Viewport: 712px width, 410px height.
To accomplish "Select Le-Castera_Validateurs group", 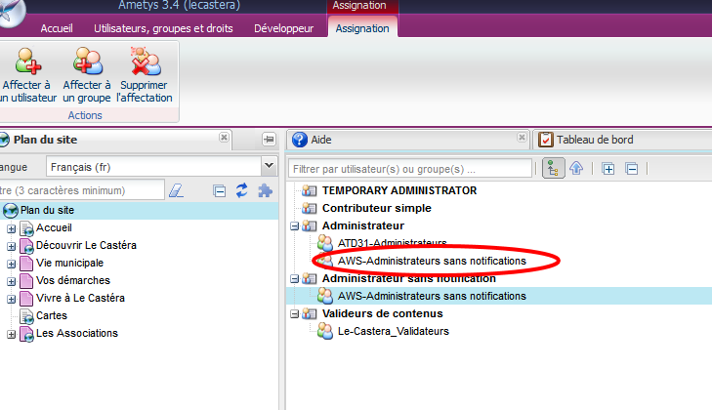I will pos(394,331).
